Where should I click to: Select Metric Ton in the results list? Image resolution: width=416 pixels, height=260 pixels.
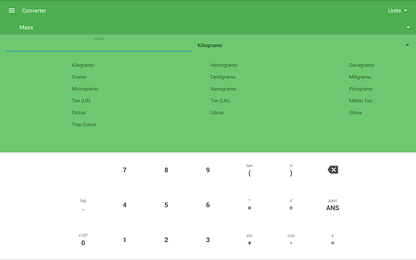pyautogui.click(x=361, y=101)
